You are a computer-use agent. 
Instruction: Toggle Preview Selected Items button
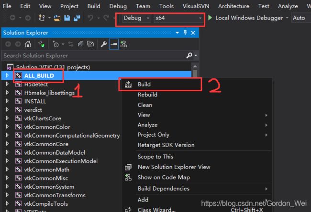pos(114,44)
